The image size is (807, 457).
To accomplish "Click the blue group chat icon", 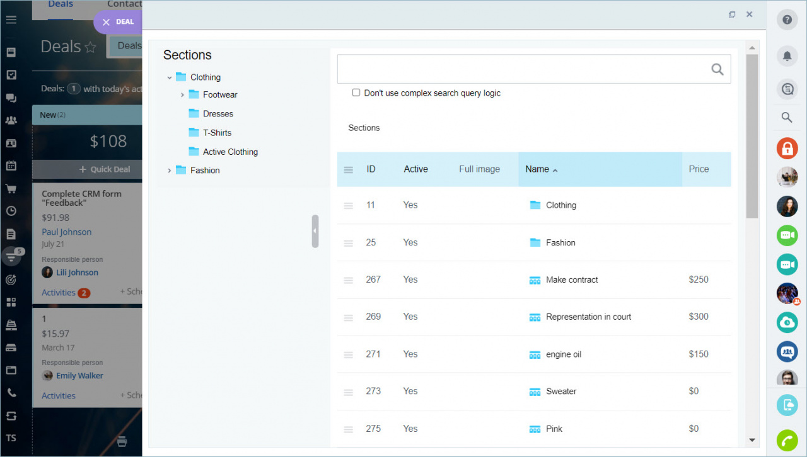I will [x=787, y=351].
